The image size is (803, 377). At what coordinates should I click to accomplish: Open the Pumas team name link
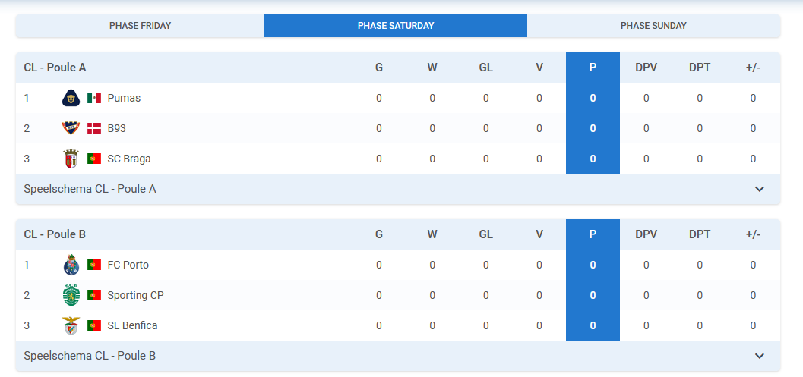pyautogui.click(x=124, y=98)
